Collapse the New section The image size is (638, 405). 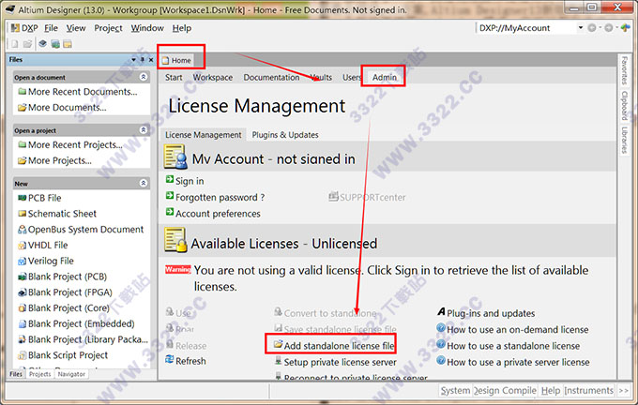click(x=144, y=183)
